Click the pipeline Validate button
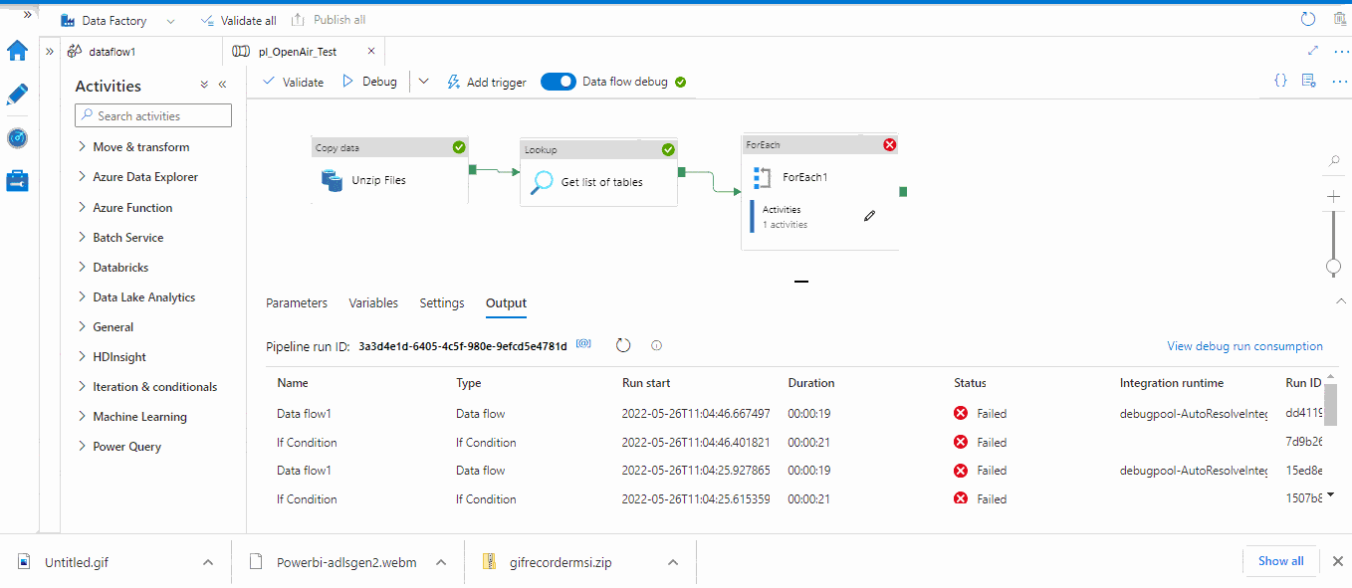The width and height of the screenshot is (1352, 588). [293, 82]
